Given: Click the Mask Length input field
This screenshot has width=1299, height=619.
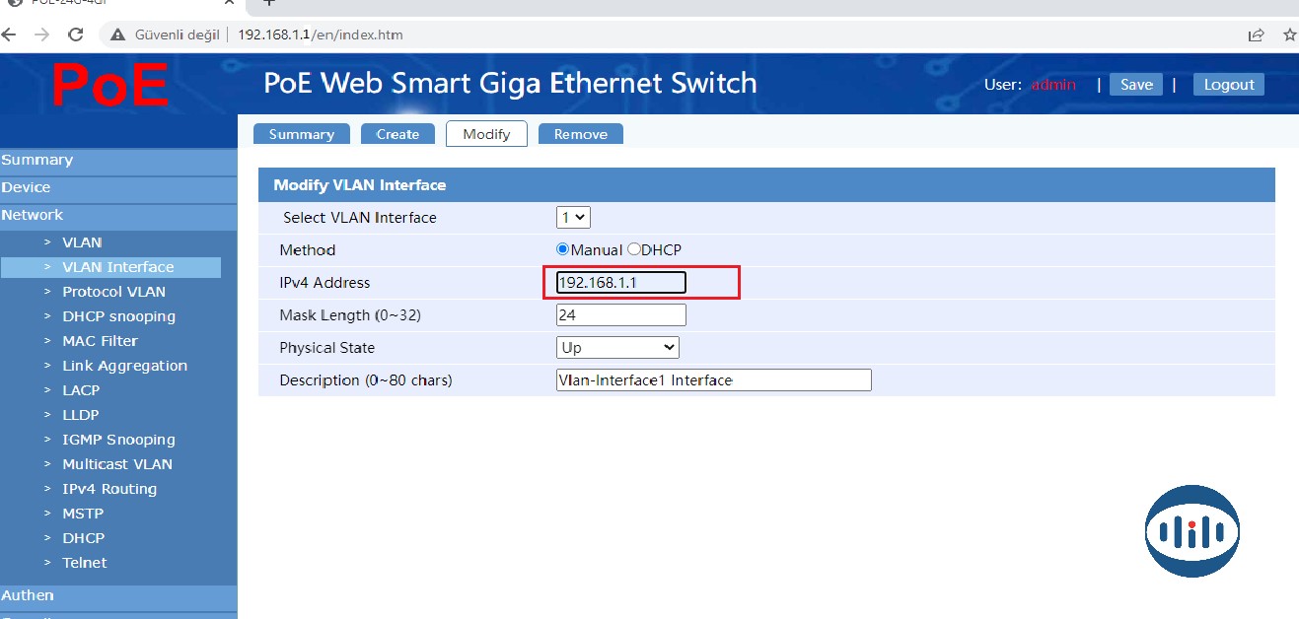Looking at the screenshot, I should [x=620, y=315].
